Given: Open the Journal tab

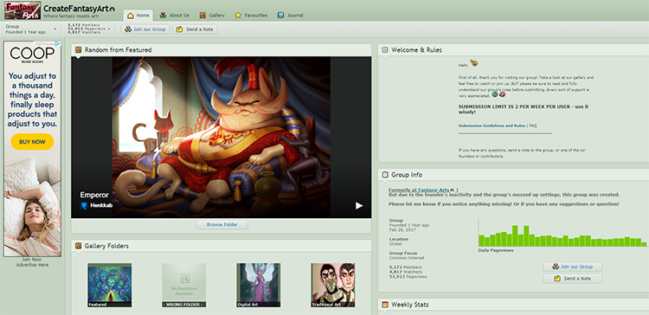Looking at the screenshot, I should point(291,16).
